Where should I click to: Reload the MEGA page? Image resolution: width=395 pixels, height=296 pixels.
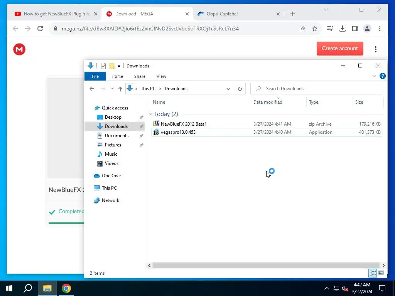coord(40,29)
